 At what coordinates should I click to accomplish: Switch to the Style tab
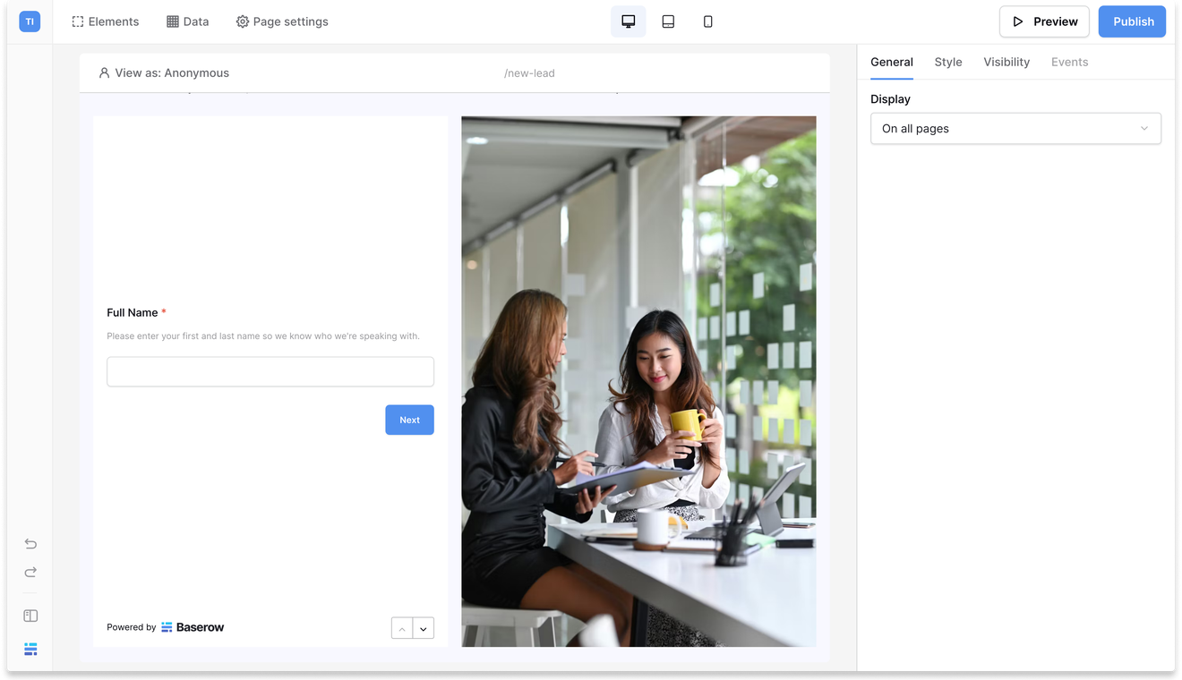point(947,62)
